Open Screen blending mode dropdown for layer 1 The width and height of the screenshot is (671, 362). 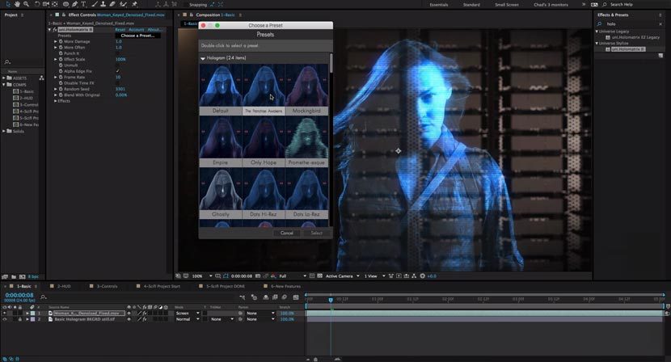coord(188,314)
